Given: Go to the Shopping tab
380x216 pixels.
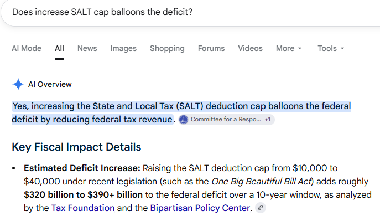Looking at the screenshot, I should coord(167,48).
